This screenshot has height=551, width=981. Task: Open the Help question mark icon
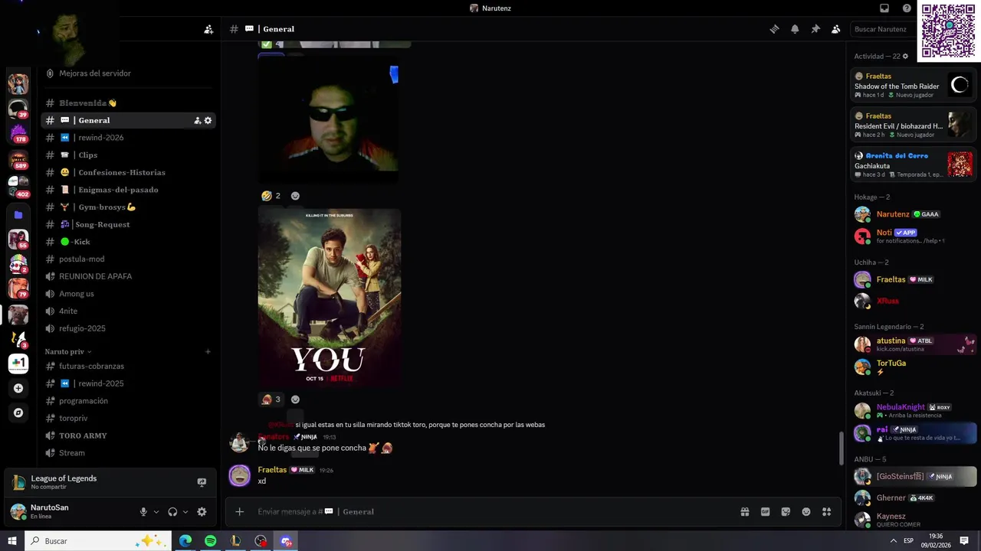(907, 8)
